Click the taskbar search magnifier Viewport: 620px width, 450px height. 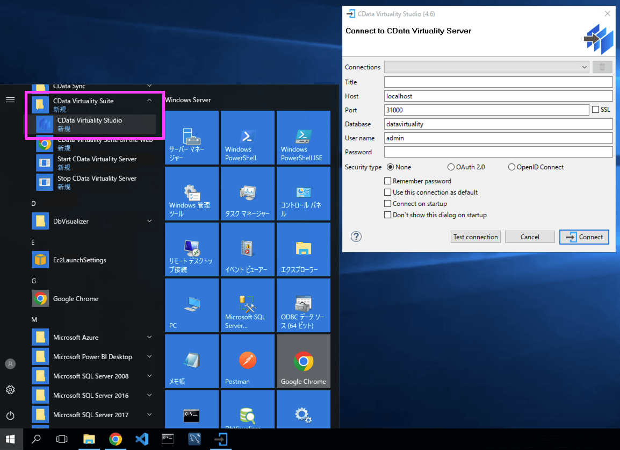point(37,439)
